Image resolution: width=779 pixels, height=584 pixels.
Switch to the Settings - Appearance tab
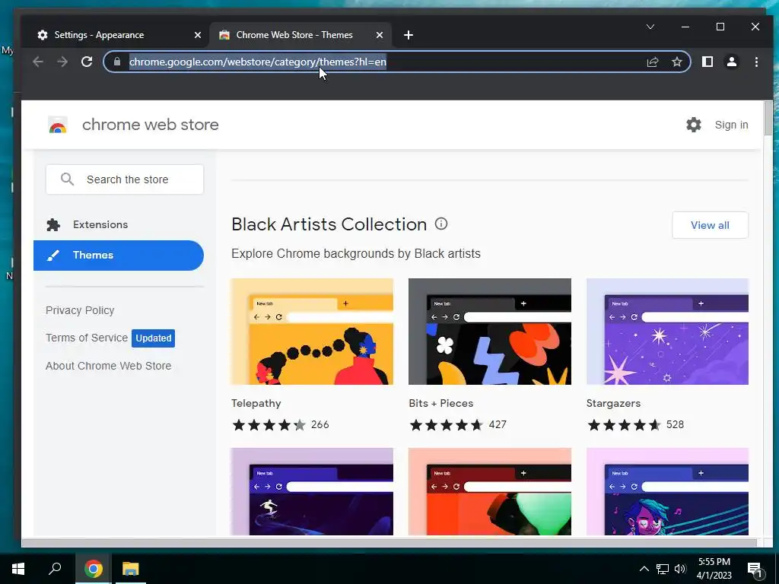114,35
